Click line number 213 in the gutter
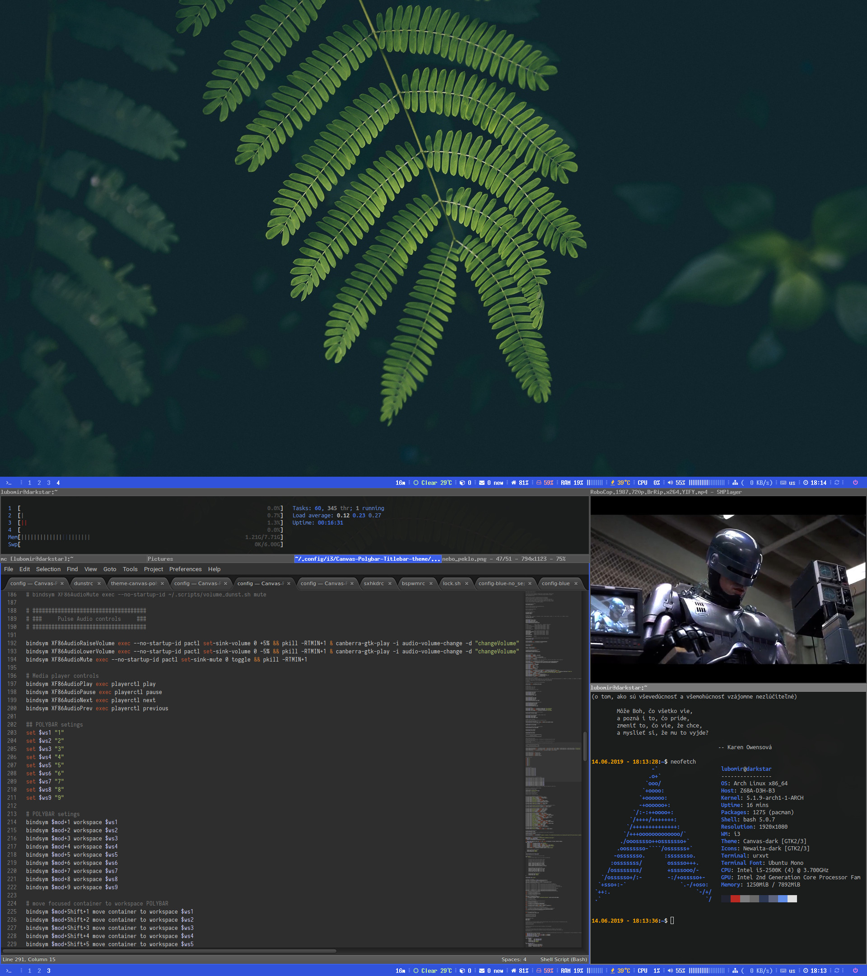Image resolution: width=867 pixels, height=976 pixels. [x=12, y=814]
